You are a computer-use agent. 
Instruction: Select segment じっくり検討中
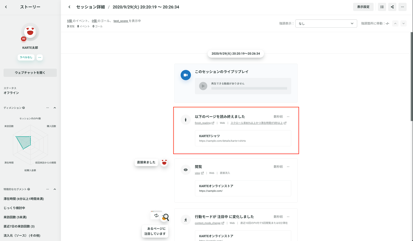pyautogui.click(x=14, y=208)
